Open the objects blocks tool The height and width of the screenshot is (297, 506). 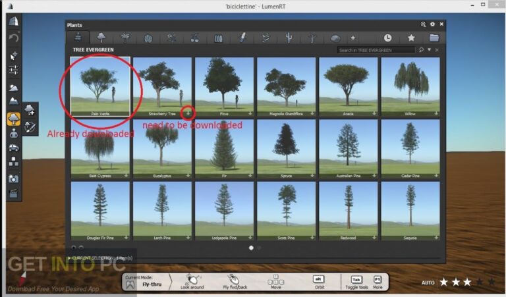tap(14, 162)
